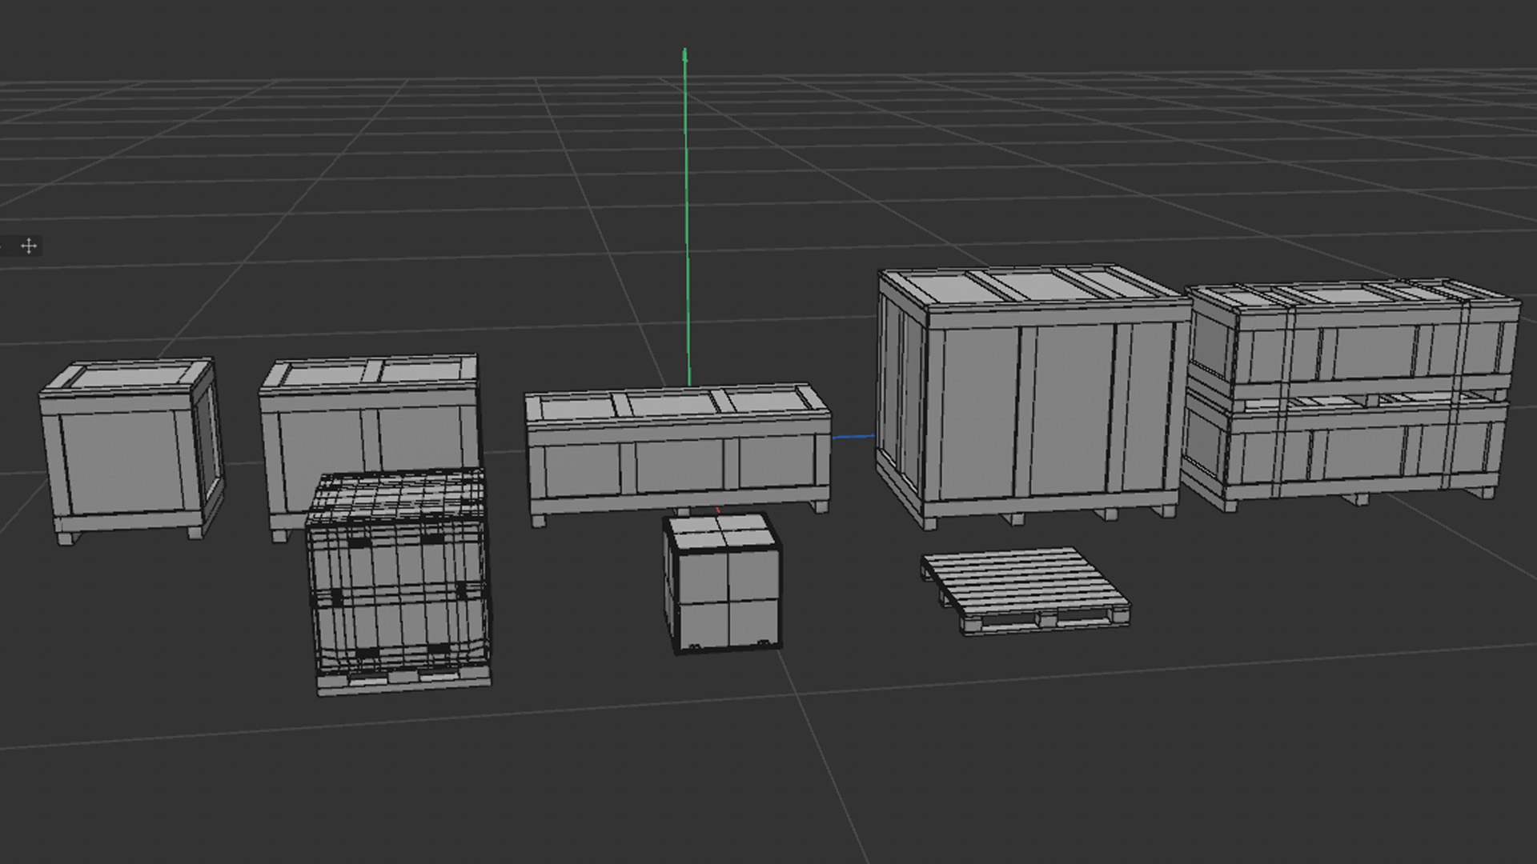Select the small square crate at far left
This screenshot has height=864, width=1537.
[x=132, y=451]
